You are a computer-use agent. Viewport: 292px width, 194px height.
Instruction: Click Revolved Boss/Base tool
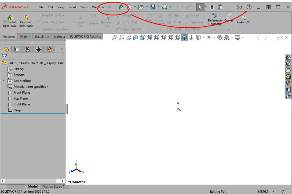tap(26, 21)
